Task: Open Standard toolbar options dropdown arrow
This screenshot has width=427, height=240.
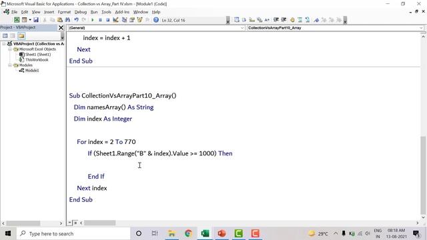Action: click(228, 20)
